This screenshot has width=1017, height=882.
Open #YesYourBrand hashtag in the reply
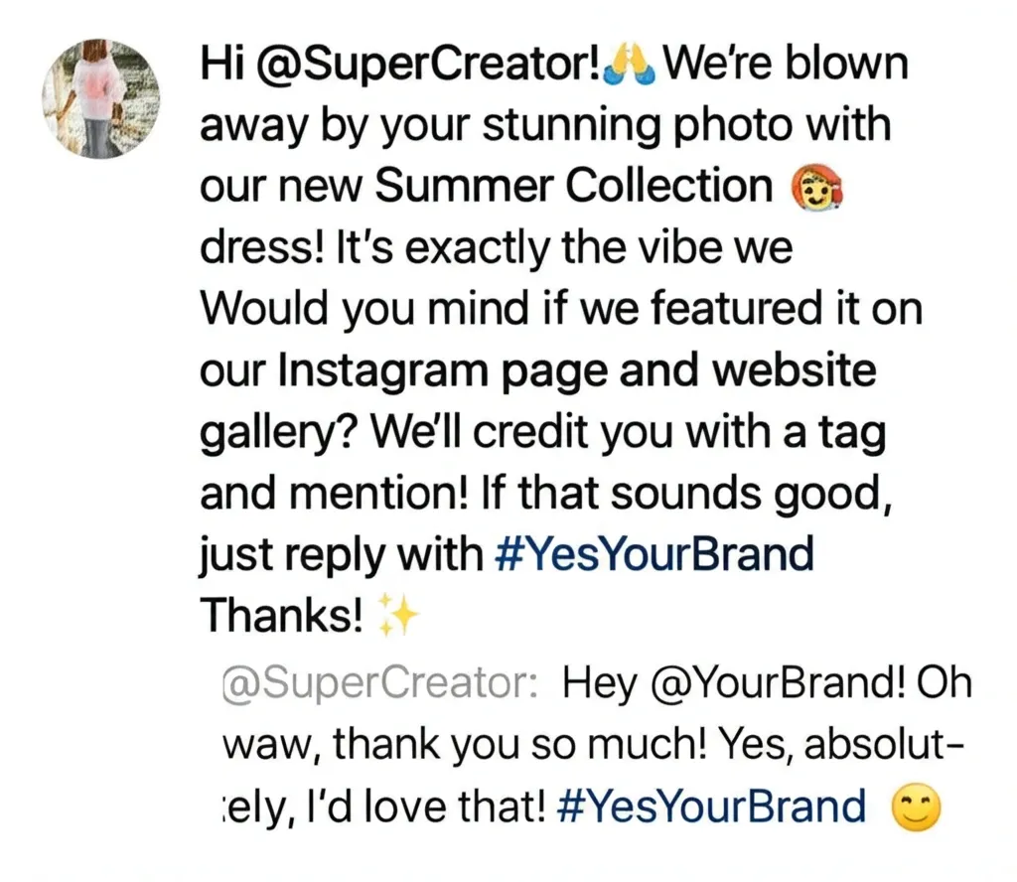(711, 807)
